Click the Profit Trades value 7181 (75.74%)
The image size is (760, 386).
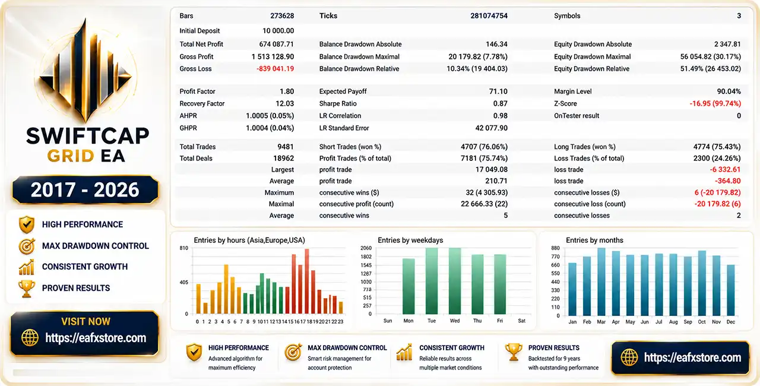[x=484, y=159]
